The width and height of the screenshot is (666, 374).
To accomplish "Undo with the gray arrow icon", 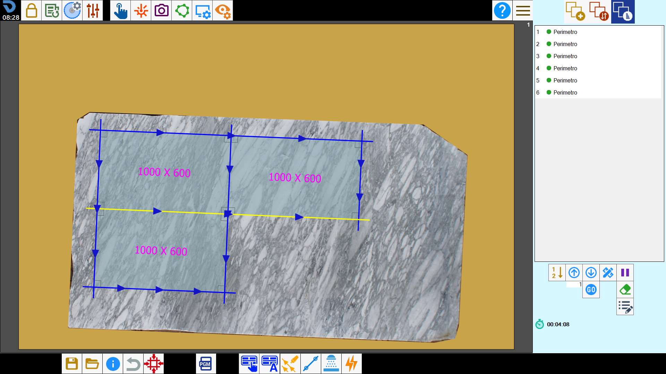I will (x=133, y=364).
